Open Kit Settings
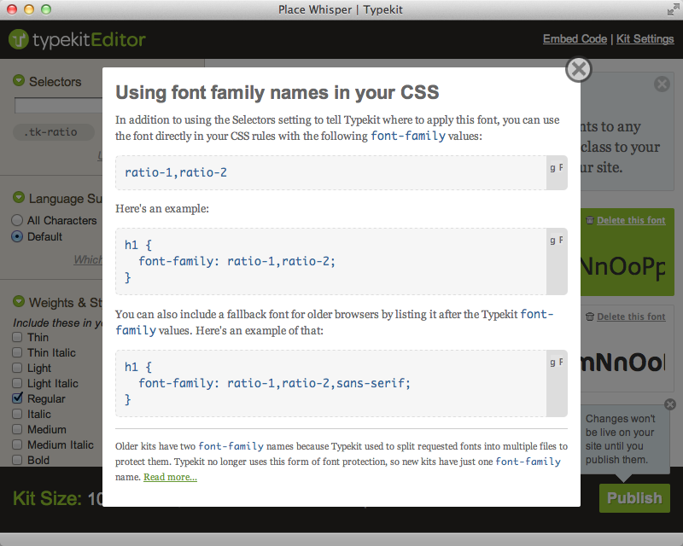Image resolution: width=683 pixels, height=546 pixels. tap(645, 38)
